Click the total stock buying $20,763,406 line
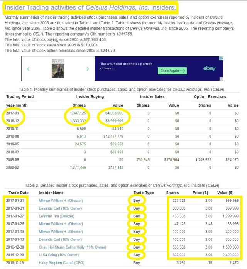Viewport: 247px width, 269px height. (x=56, y=39)
